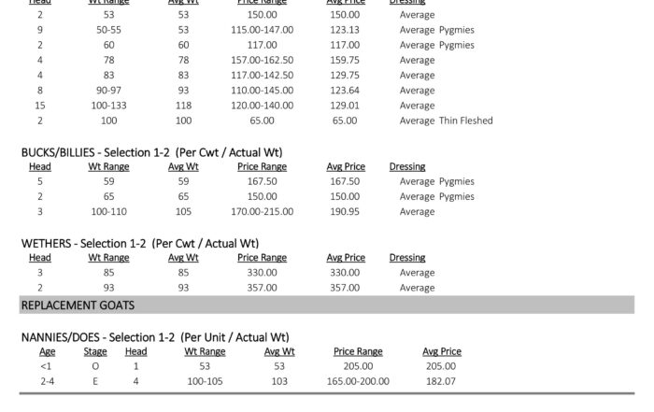
Task: Select the BUCKS/BILLIES Selection 1-2 heading
Action: pyautogui.click(x=151, y=151)
